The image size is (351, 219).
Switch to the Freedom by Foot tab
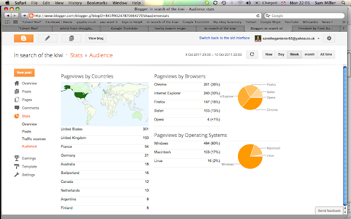coord(316,28)
